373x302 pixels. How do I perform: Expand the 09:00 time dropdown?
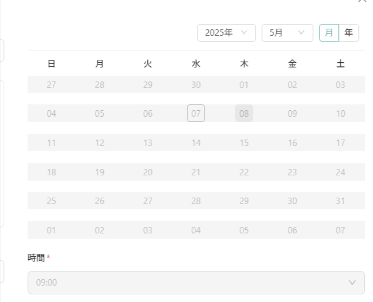196,283
